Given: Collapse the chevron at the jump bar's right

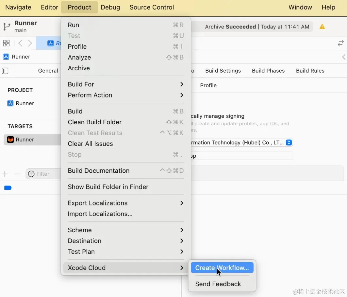Looking at the screenshot, I should (x=344, y=57).
